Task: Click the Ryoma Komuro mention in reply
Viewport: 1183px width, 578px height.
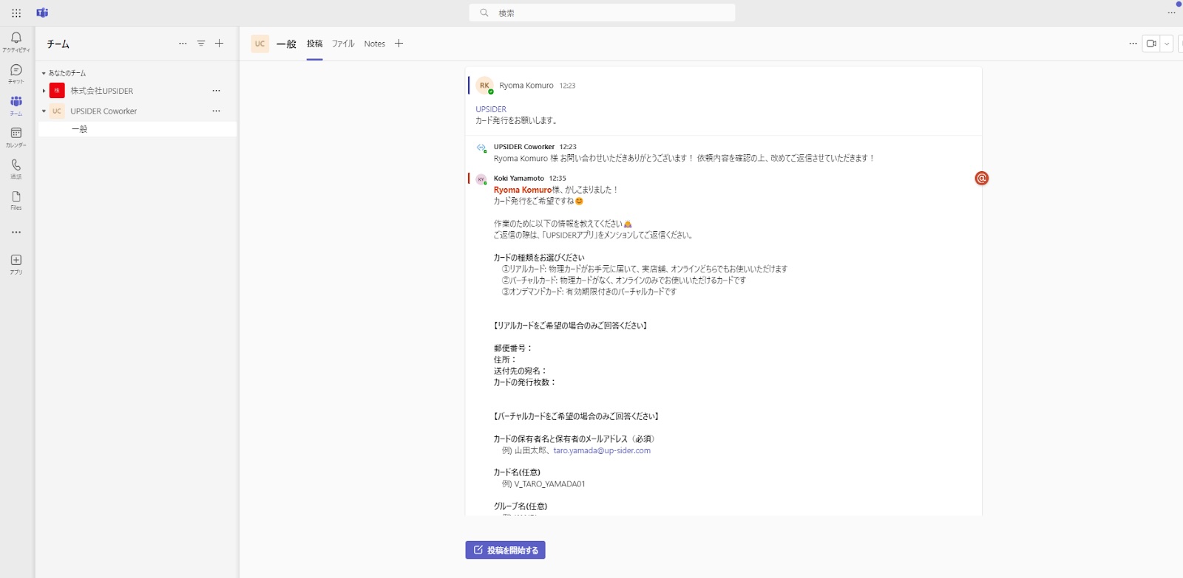Action: pos(523,190)
